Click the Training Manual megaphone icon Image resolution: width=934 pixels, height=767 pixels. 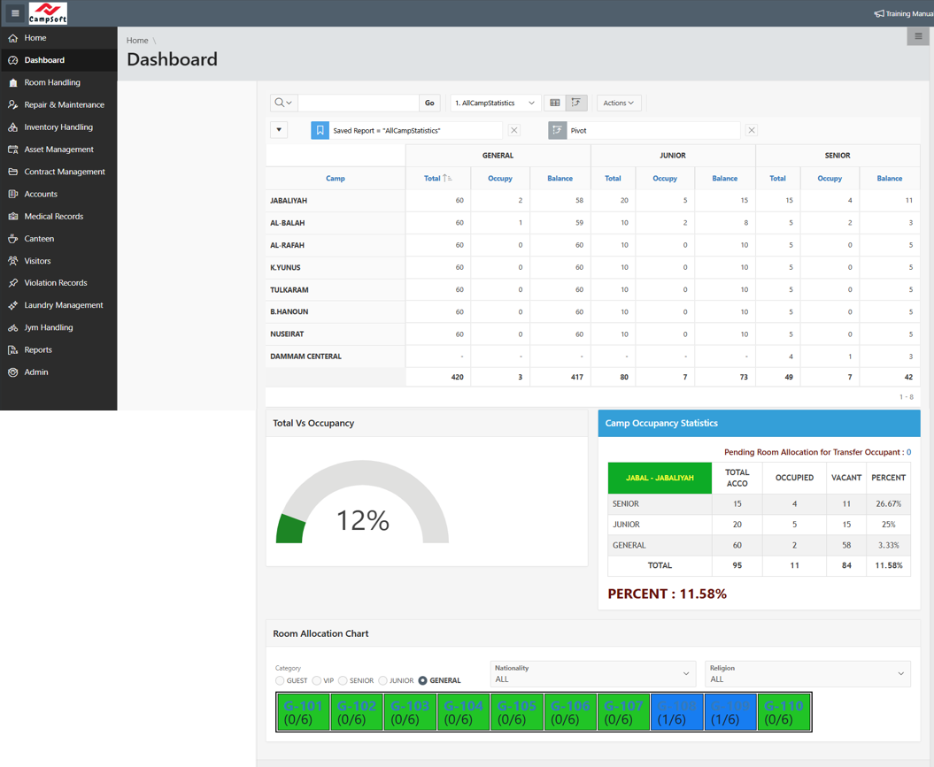(x=879, y=13)
